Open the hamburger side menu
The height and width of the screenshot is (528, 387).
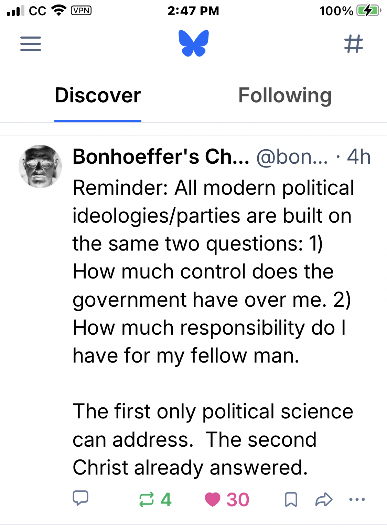[31, 44]
